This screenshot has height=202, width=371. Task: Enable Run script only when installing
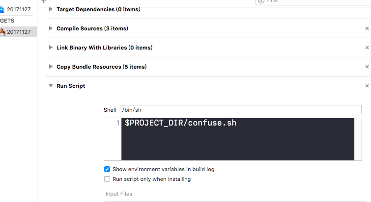[x=107, y=179]
